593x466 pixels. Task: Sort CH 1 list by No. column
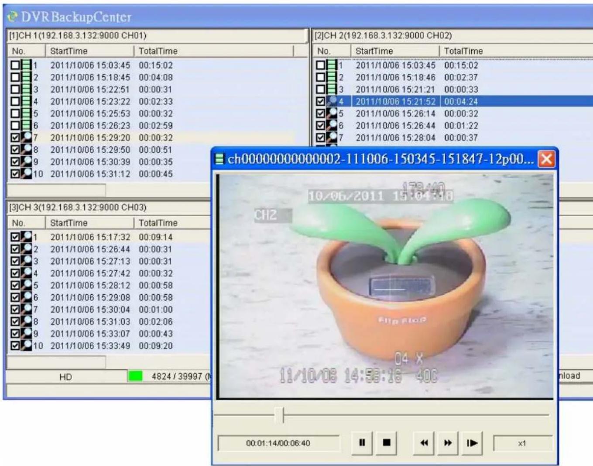[x=26, y=51]
